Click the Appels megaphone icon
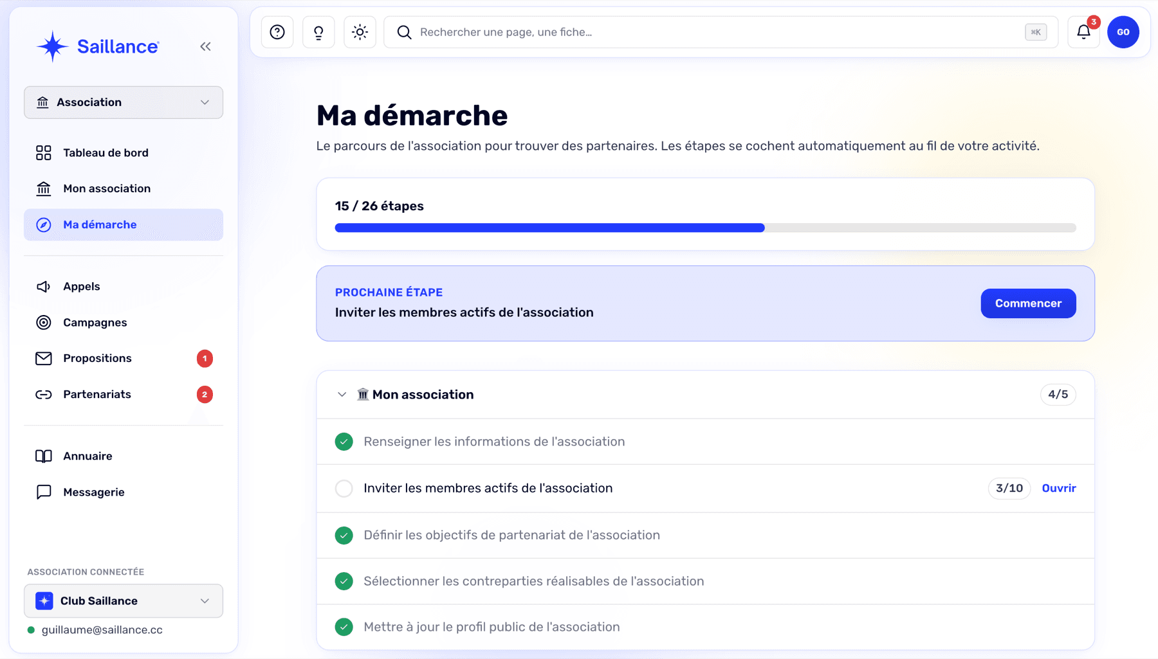The width and height of the screenshot is (1158, 659). (x=44, y=286)
